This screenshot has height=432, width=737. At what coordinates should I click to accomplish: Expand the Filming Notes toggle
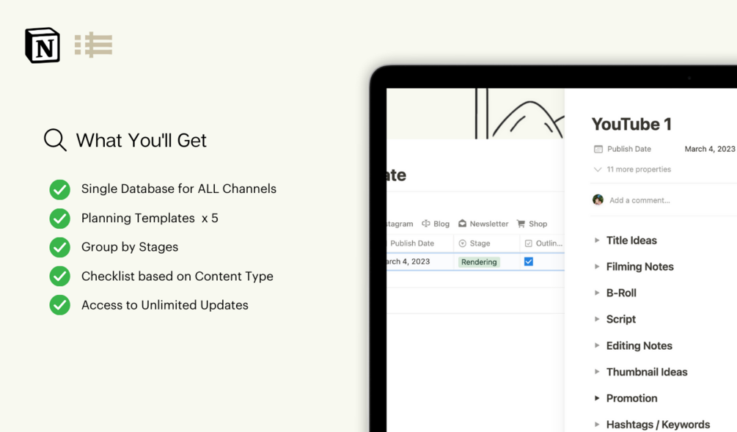(597, 266)
